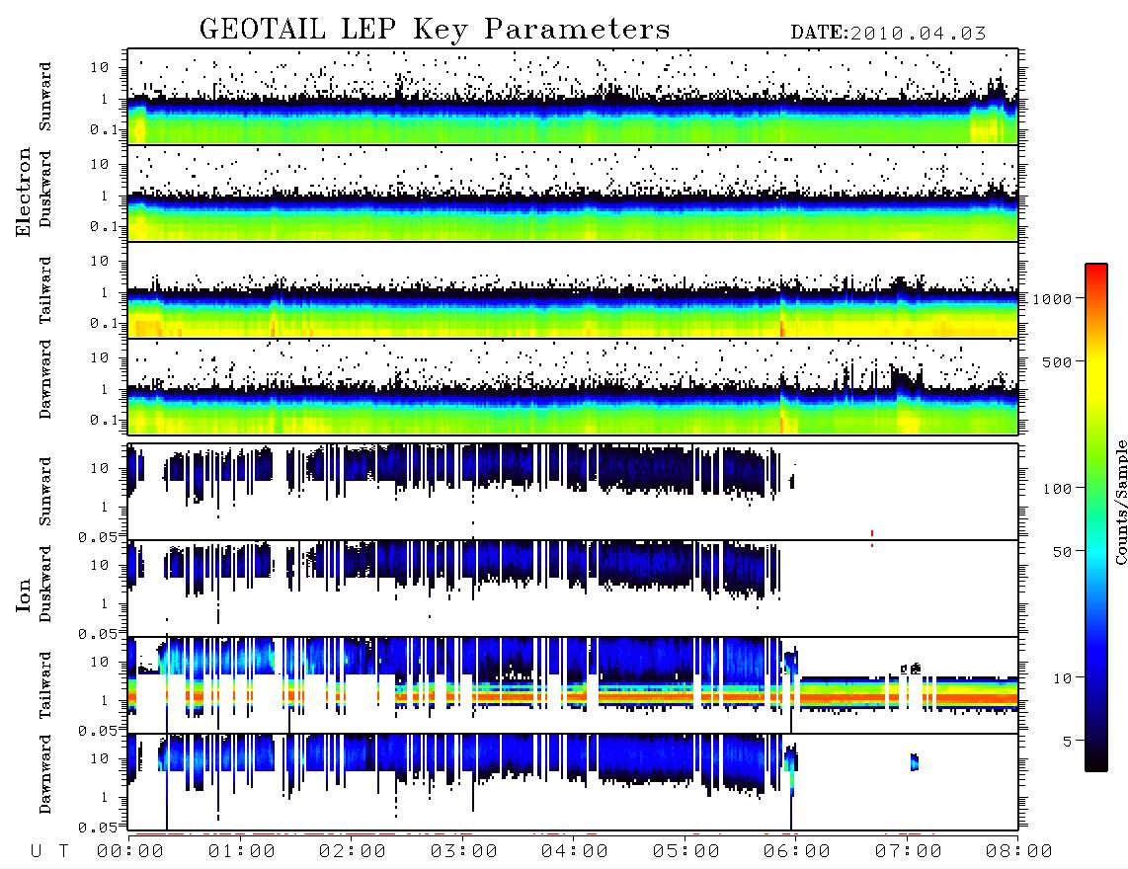Click the '00:00' time tick label
Screen dimensions: 1128x869
click(129, 852)
